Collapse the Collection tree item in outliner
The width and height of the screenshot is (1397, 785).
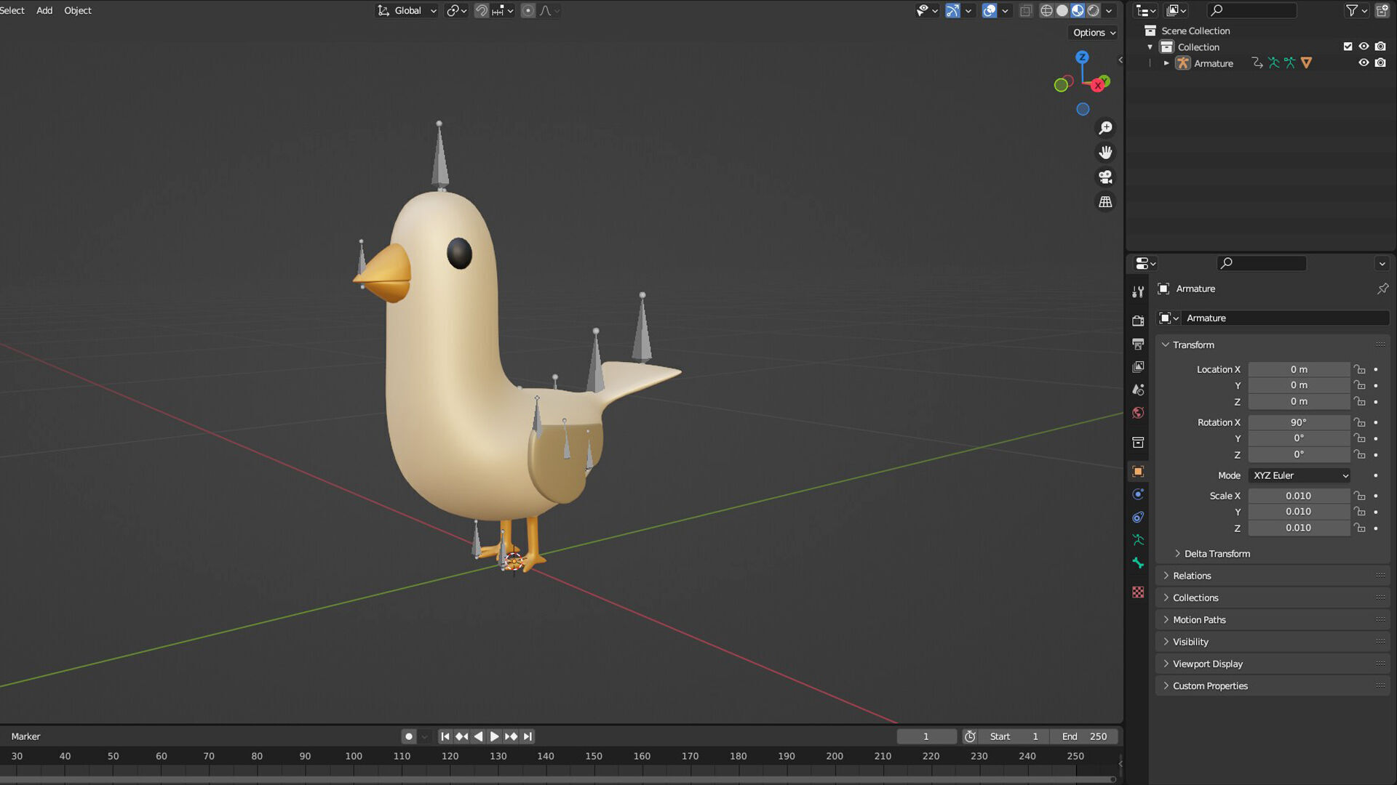(1150, 47)
